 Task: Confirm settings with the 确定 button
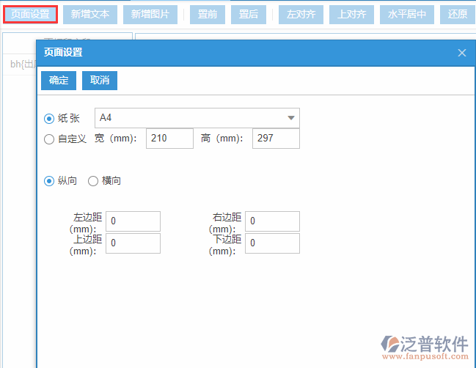[x=59, y=81]
